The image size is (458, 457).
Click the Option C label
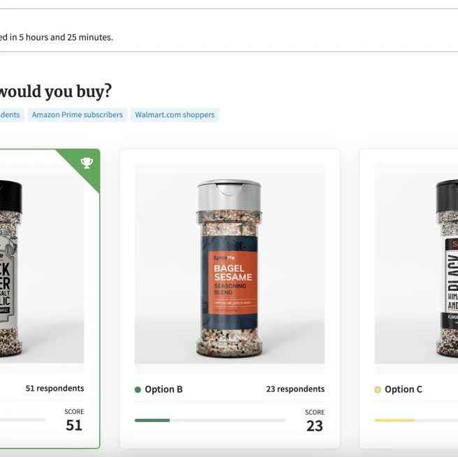(x=404, y=389)
